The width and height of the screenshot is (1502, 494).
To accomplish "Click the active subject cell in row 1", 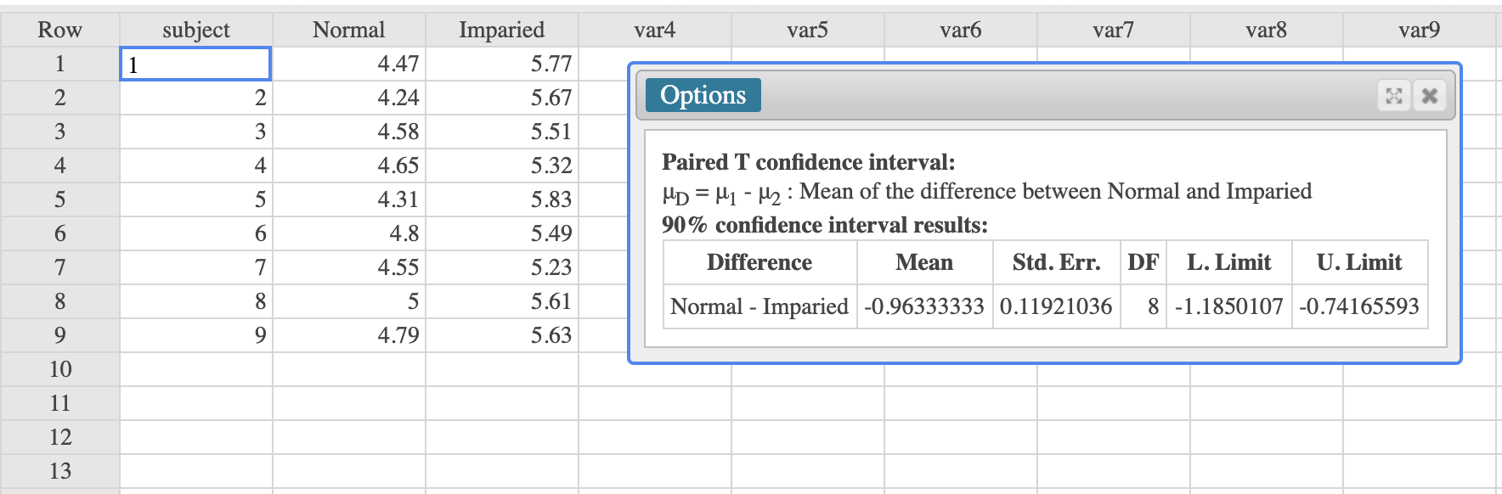I will pos(195,64).
